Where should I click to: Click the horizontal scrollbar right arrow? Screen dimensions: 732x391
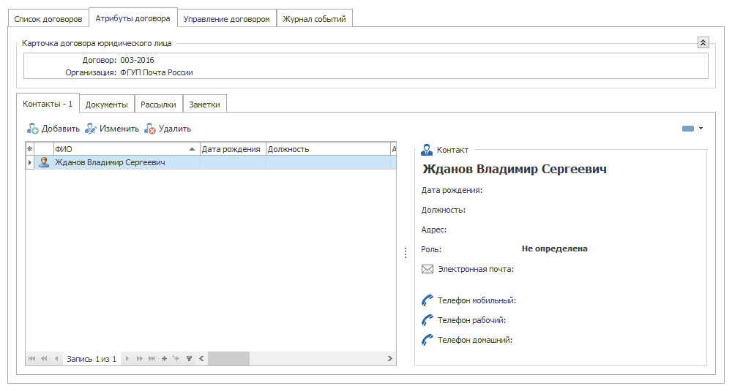point(390,358)
